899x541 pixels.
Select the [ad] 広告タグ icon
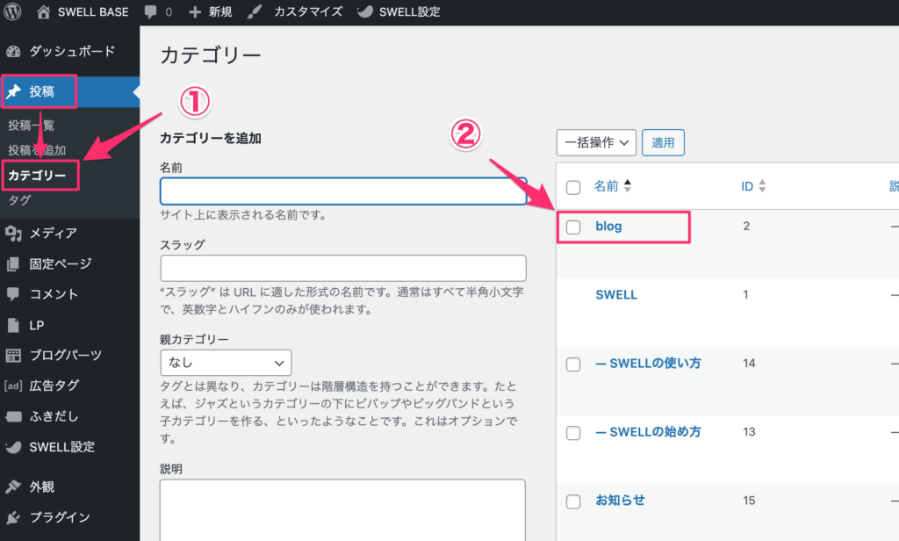14,384
